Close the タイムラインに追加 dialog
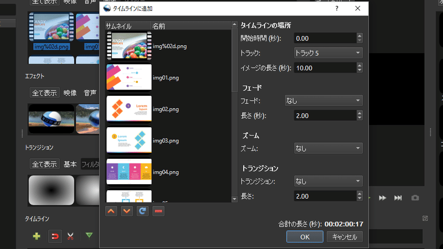Screen dimensions: 443x249 pos(358,8)
